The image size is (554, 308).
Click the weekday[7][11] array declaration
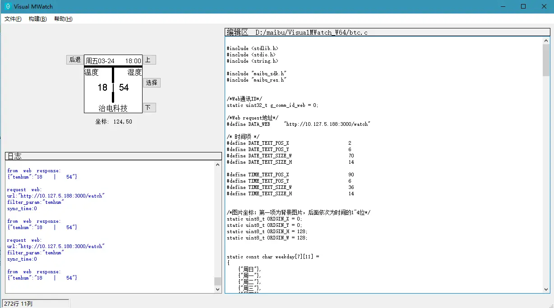(273, 257)
